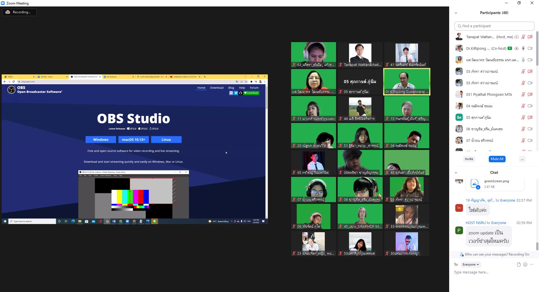Click the Type message here field
This screenshot has width=539, height=292.
[x=494, y=272]
